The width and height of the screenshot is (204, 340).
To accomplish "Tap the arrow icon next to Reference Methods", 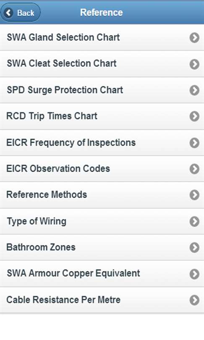I will 194,195.
